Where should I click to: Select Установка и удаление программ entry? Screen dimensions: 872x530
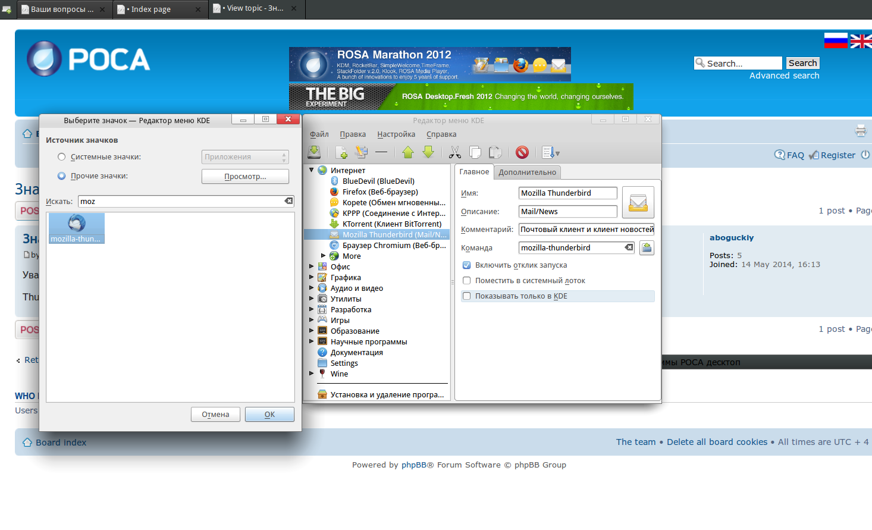click(381, 394)
